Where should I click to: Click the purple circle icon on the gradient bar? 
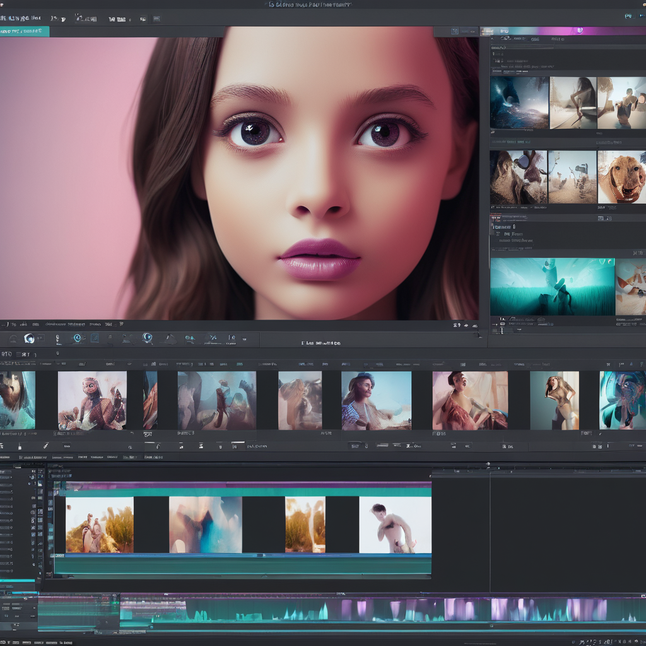click(x=580, y=30)
